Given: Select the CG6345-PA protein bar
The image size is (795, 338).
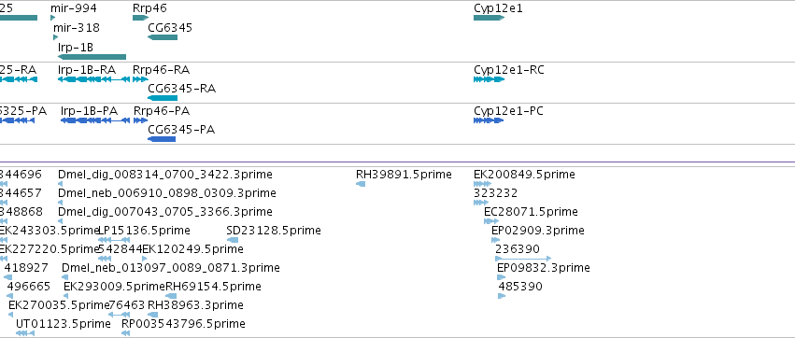Looking at the screenshot, I should tap(162, 139).
